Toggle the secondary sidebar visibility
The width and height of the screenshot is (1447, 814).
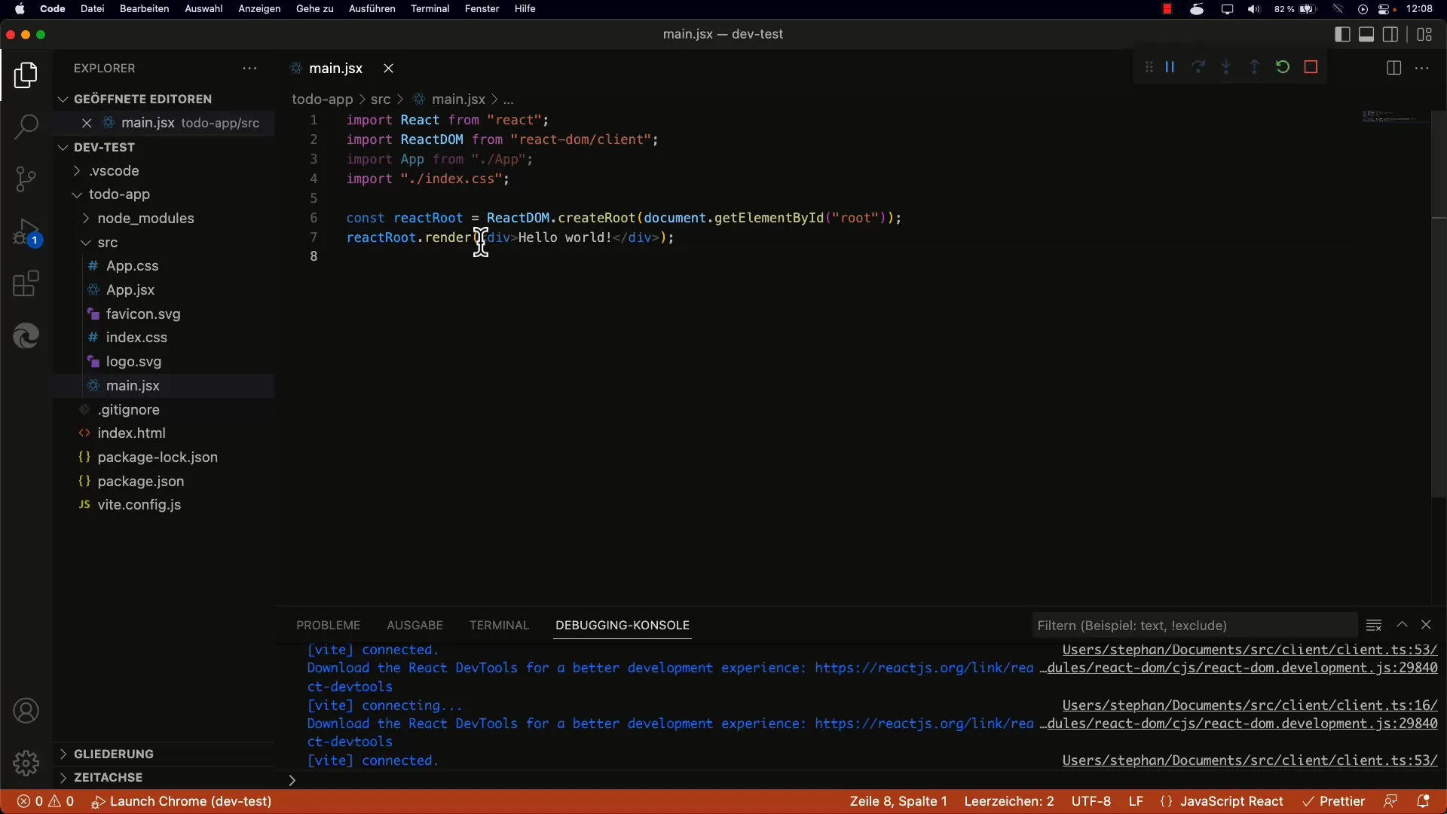[x=1390, y=34]
